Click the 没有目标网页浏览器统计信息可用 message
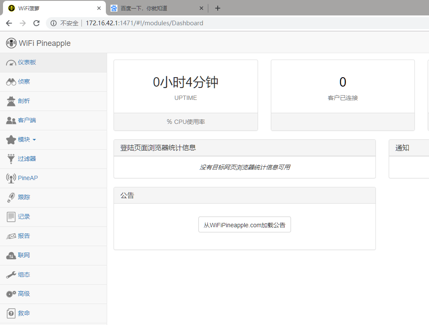 [x=245, y=167]
